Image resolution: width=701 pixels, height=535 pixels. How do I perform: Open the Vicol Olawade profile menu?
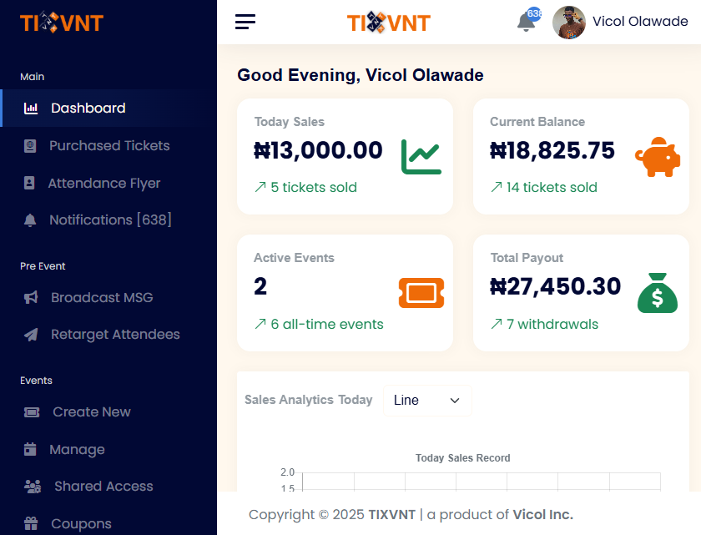coord(640,22)
